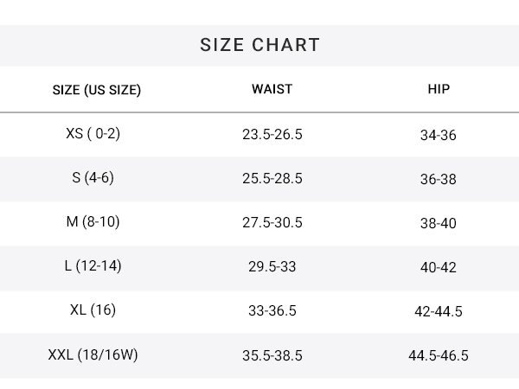Select waist measurement 29.5-33
The width and height of the screenshot is (519, 389).
(x=272, y=266)
